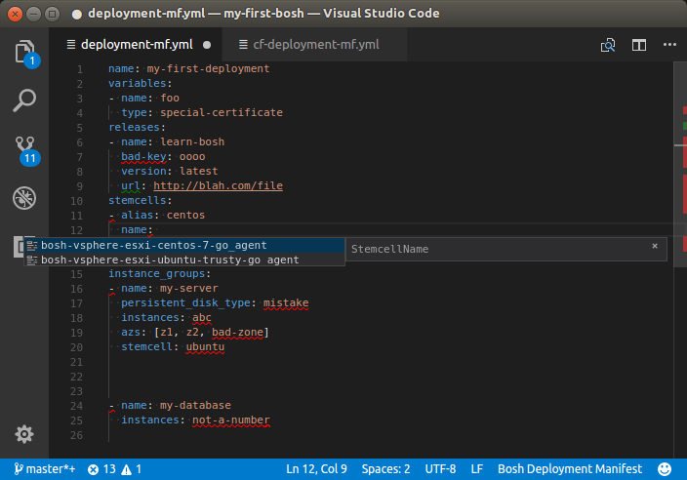Image resolution: width=687 pixels, height=480 pixels.
Task: Click the 'bad-key' error on line 7
Action: coord(143,156)
